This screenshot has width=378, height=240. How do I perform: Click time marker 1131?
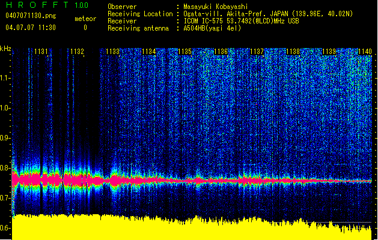41,52
